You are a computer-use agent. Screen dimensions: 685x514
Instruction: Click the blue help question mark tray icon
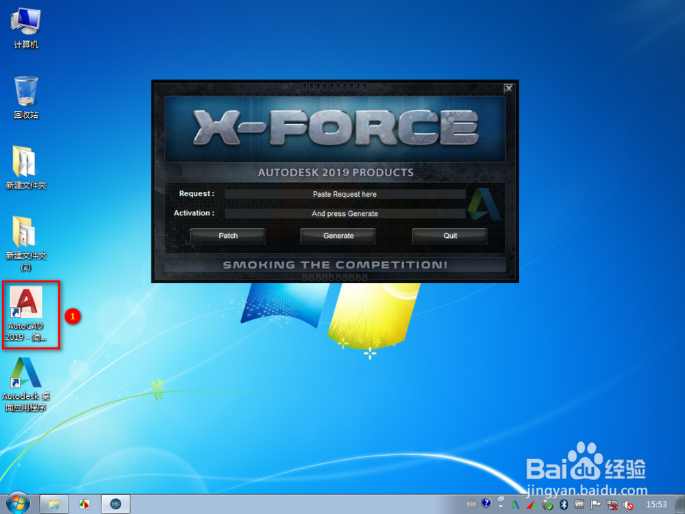(486, 503)
